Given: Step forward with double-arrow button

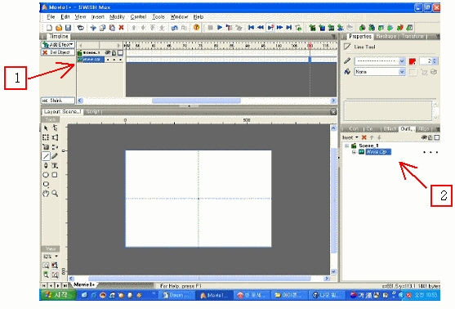Looking at the screenshot, I should [x=279, y=28].
